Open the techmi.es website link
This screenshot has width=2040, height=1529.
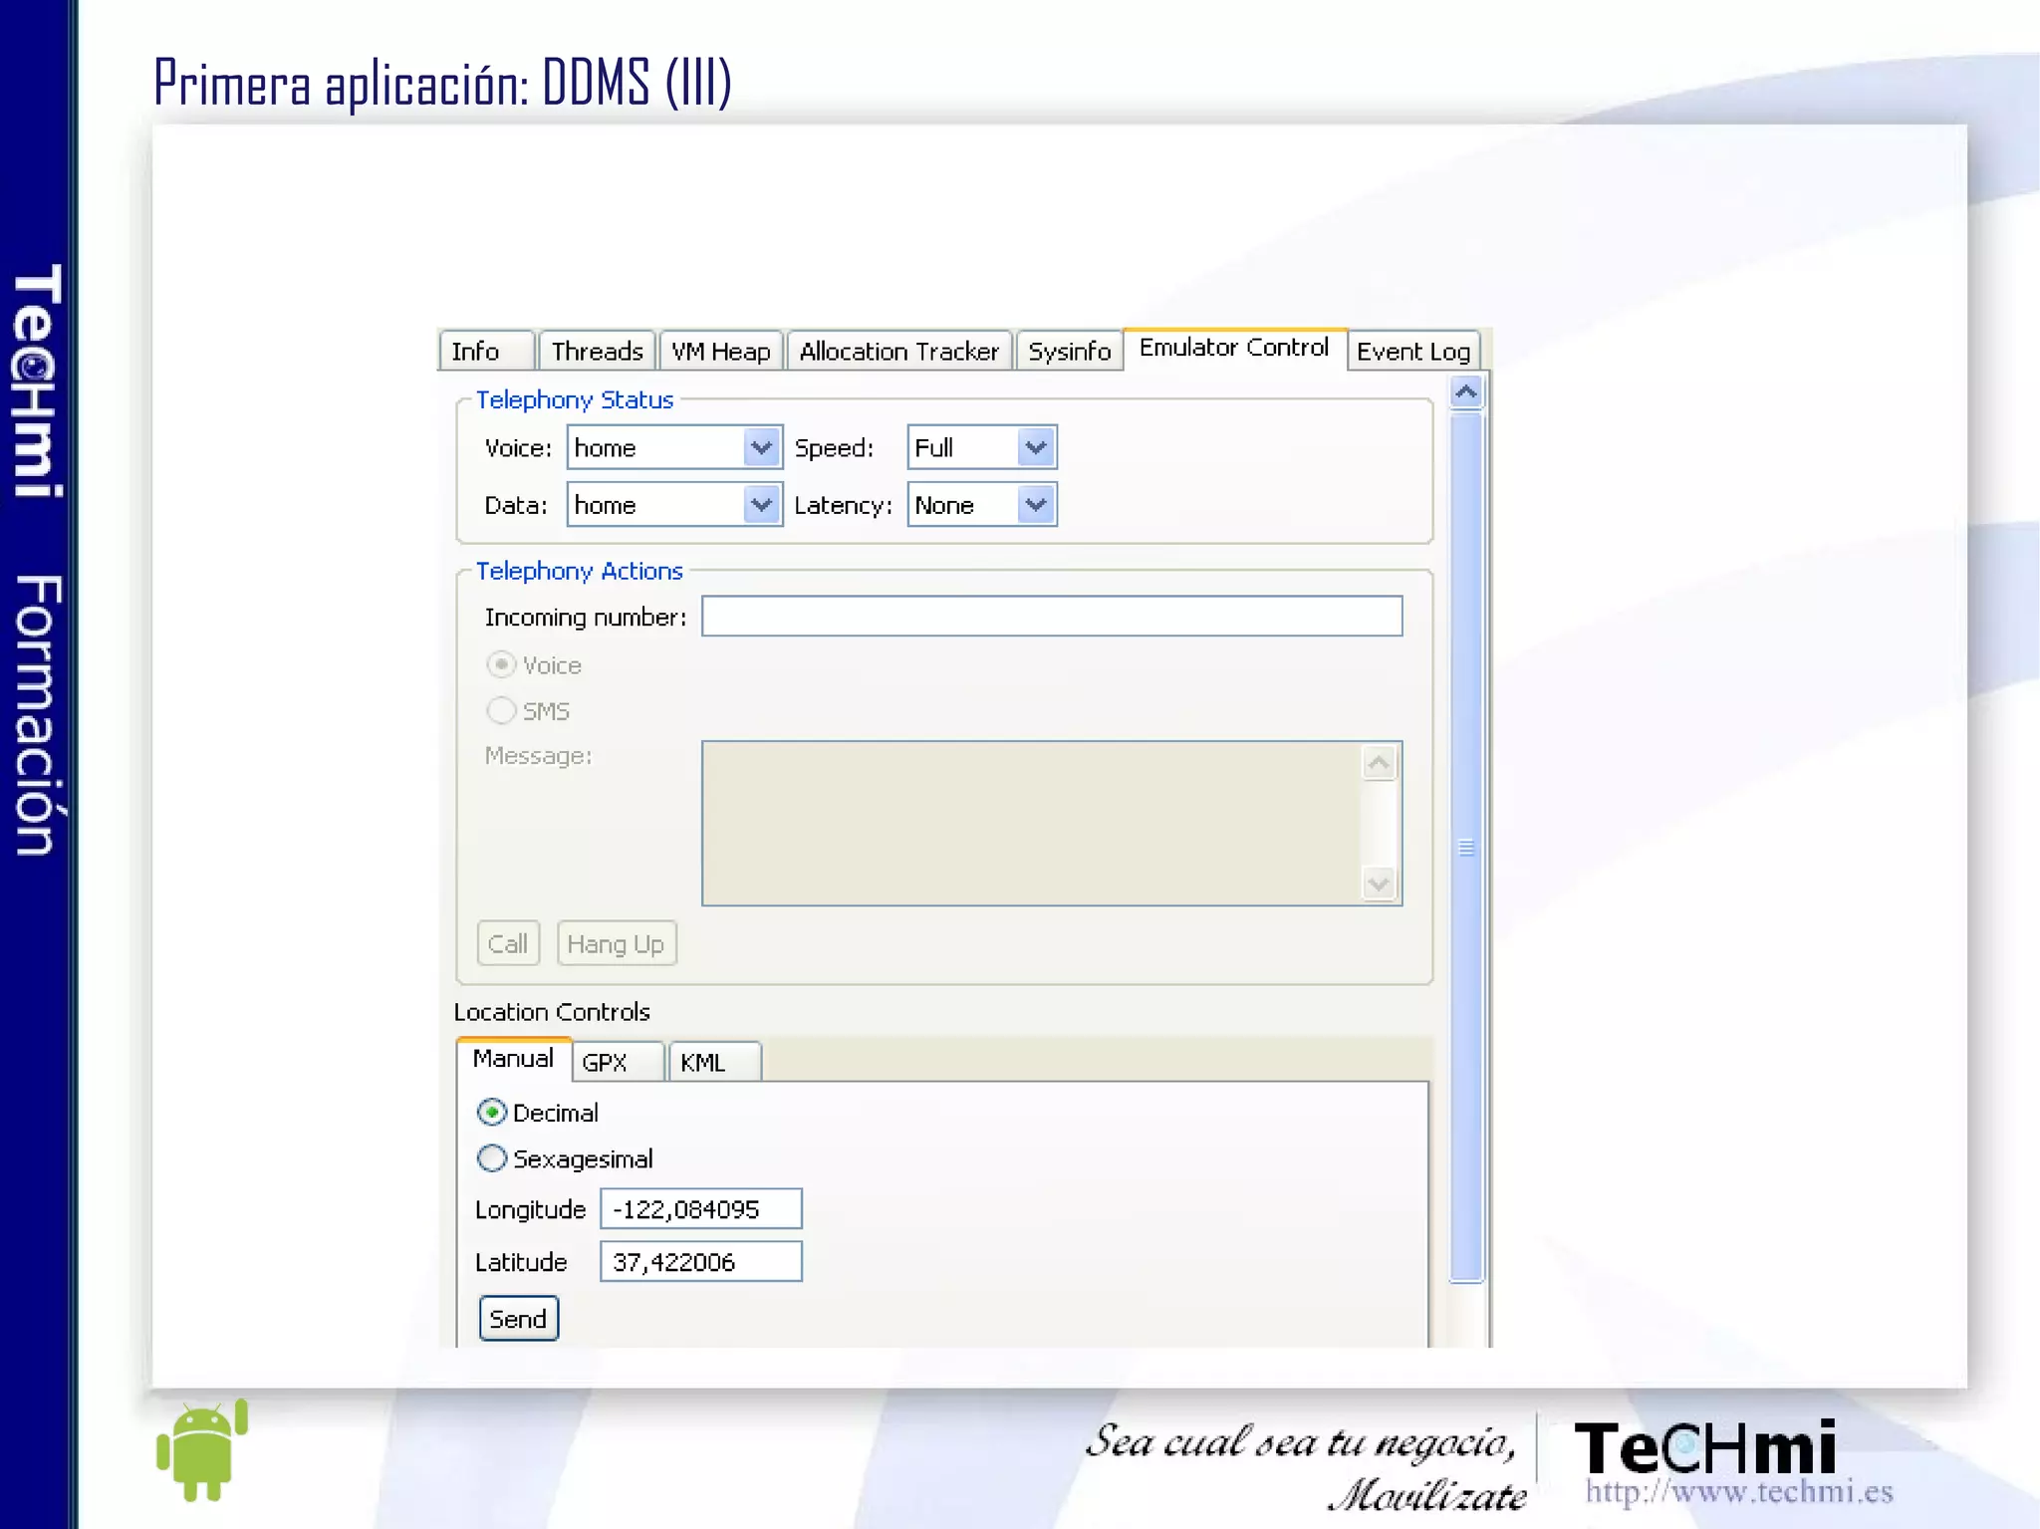click(1738, 1491)
